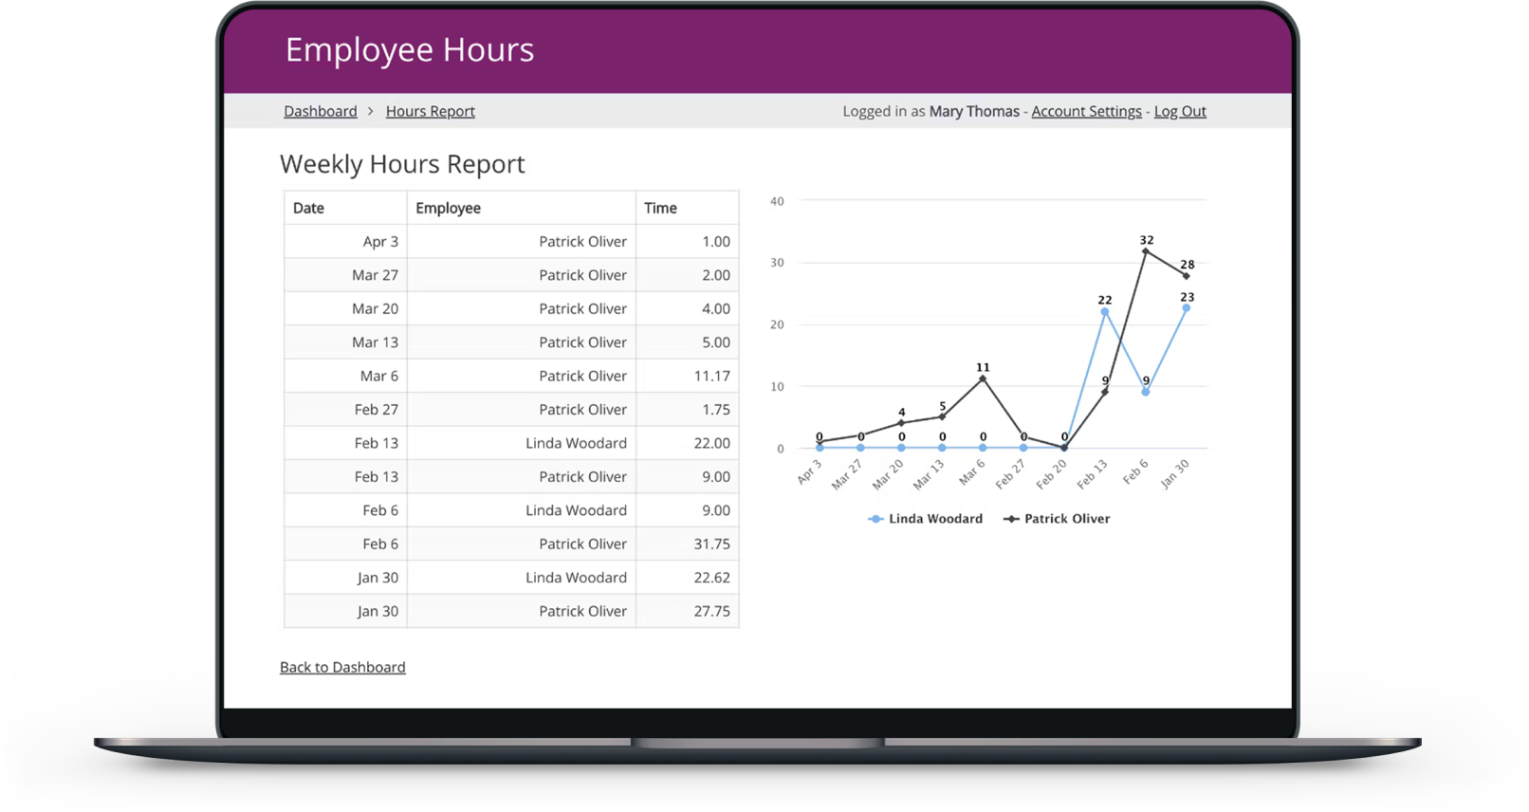
Task: Click the 1.00 time value
Action: [x=716, y=242]
